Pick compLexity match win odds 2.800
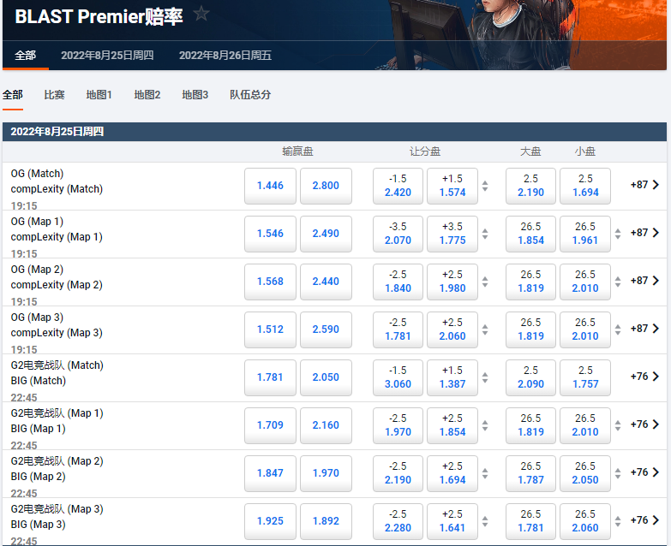 pyautogui.click(x=326, y=186)
